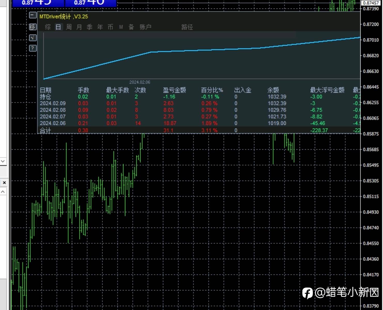This screenshot has width=383, height=310.
Task: Switch to the 账户 account tab
Action: pyautogui.click(x=145, y=27)
